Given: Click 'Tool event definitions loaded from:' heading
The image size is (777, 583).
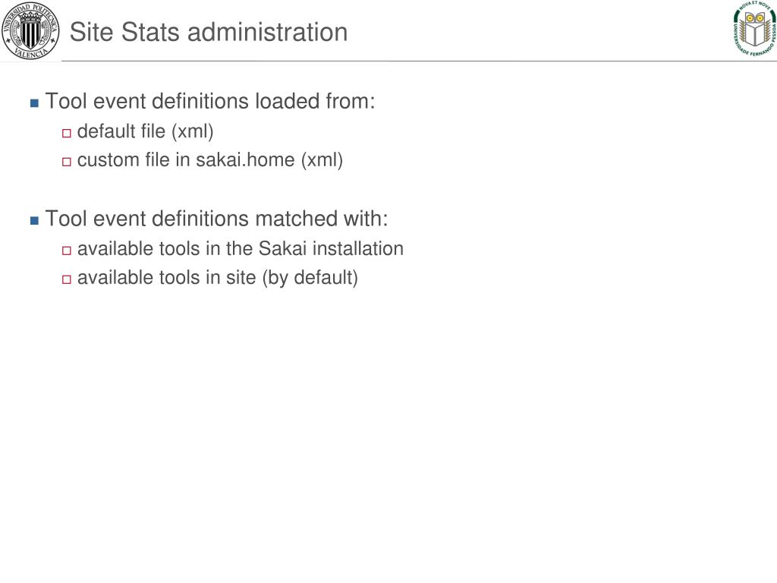Looking at the screenshot, I should point(210,101).
